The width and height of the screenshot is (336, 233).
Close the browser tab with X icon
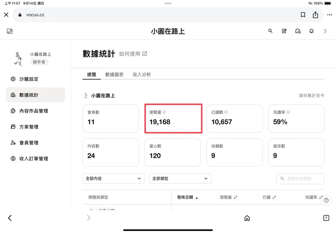6,15
